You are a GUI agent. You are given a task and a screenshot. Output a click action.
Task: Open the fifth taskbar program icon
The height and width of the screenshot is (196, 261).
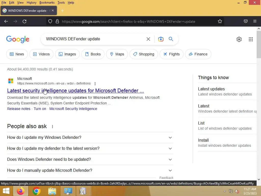83,191
